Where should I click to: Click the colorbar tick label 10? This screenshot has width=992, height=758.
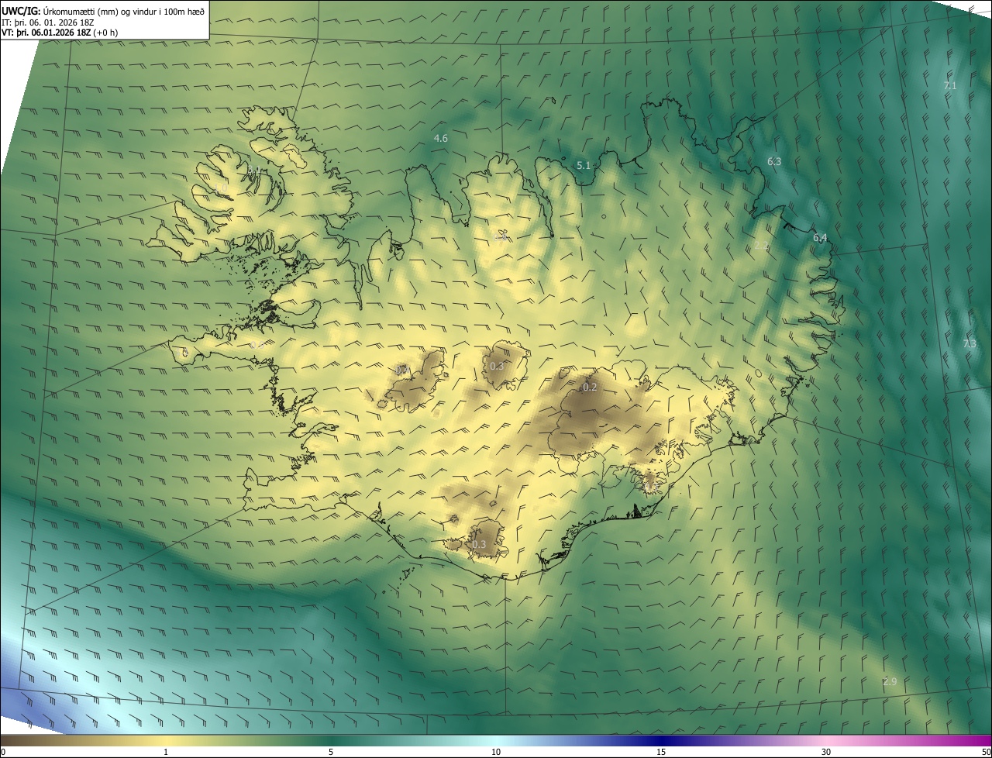click(x=496, y=752)
